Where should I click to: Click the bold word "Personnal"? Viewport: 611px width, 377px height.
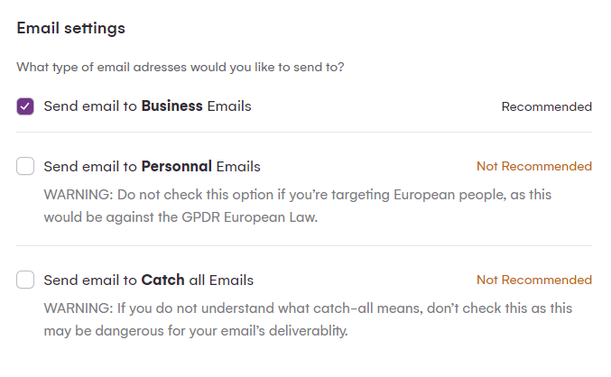tap(176, 166)
